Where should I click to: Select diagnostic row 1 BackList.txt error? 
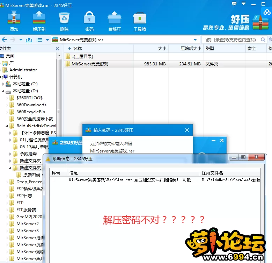(155, 180)
